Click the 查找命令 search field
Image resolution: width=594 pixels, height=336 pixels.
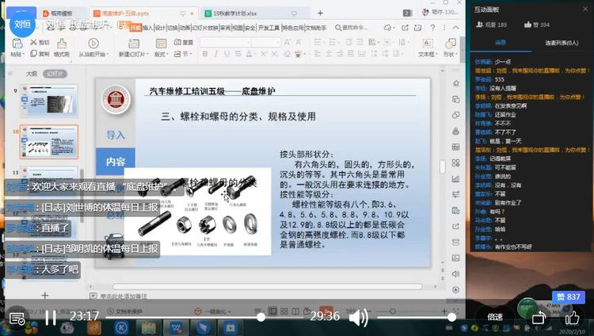(x=351, y=28)
